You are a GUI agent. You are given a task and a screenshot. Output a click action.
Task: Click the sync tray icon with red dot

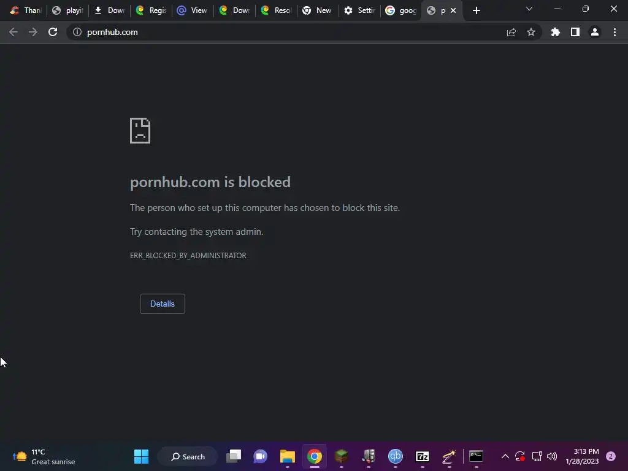[x=520, y=456]
